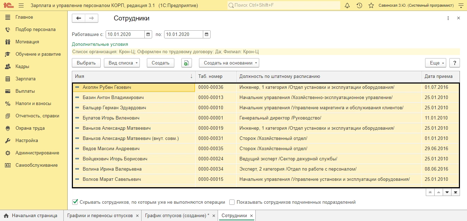The width and height of the screenshot is (467, 221).
Task: Navigate back with the left arrow
Action: pos(79,18)
